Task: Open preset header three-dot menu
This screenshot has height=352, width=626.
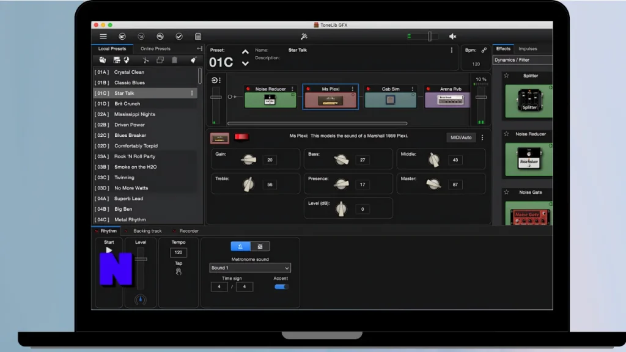Action: (452, 50)
